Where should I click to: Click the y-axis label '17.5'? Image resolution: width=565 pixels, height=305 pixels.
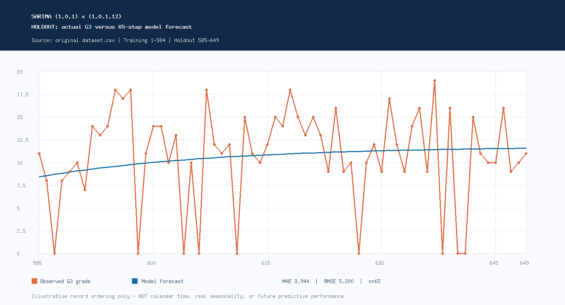tap(23, 94)
